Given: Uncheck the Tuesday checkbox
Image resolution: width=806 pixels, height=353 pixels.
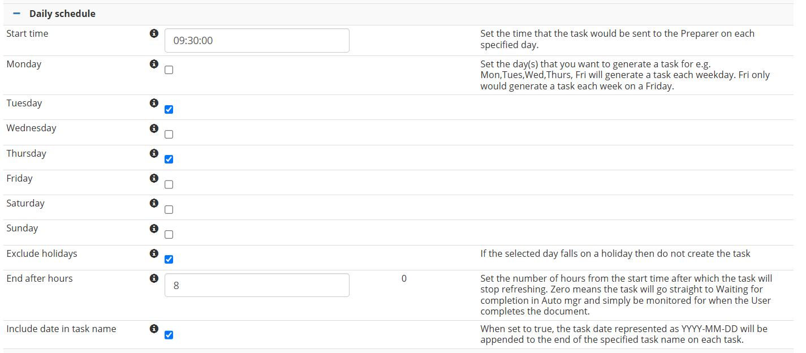Looking at the screenshot, I should click(x=169, y=109).
